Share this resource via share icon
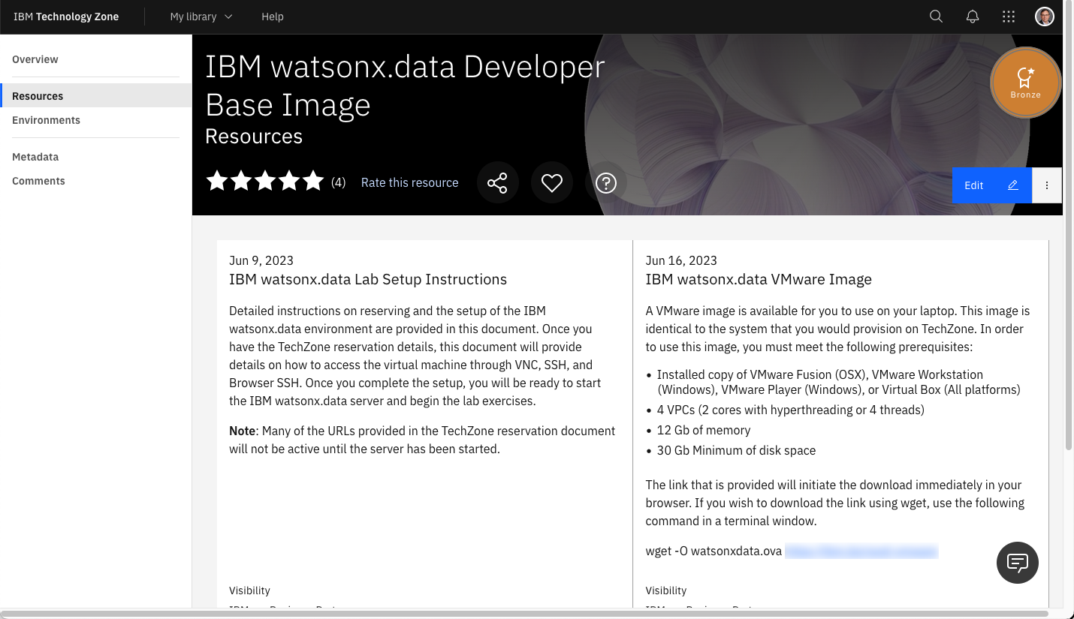The image size is (1074, 619). [497, 182]
